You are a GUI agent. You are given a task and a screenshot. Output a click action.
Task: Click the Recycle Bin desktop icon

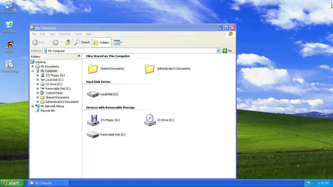pos(9,27)
